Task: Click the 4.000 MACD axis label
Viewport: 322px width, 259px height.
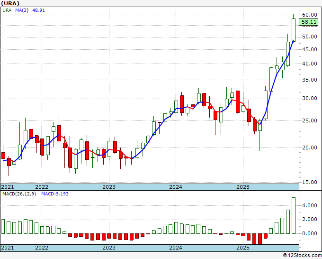Action: click(x=310, y=205)
